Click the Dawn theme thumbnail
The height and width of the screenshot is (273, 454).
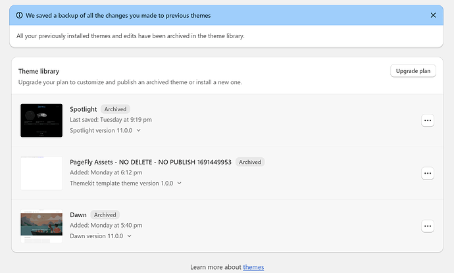(x=41, y=226)
